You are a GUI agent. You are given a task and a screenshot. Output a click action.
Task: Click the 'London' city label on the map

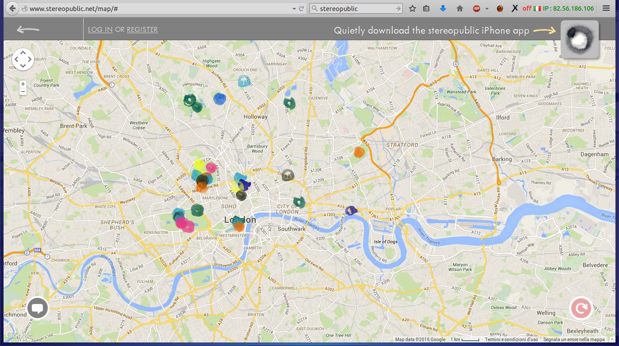240,220
